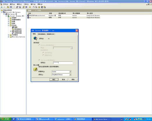Run a wizard via the wand icon
This screenshot has height=121, width=152.
pos(34,7)
